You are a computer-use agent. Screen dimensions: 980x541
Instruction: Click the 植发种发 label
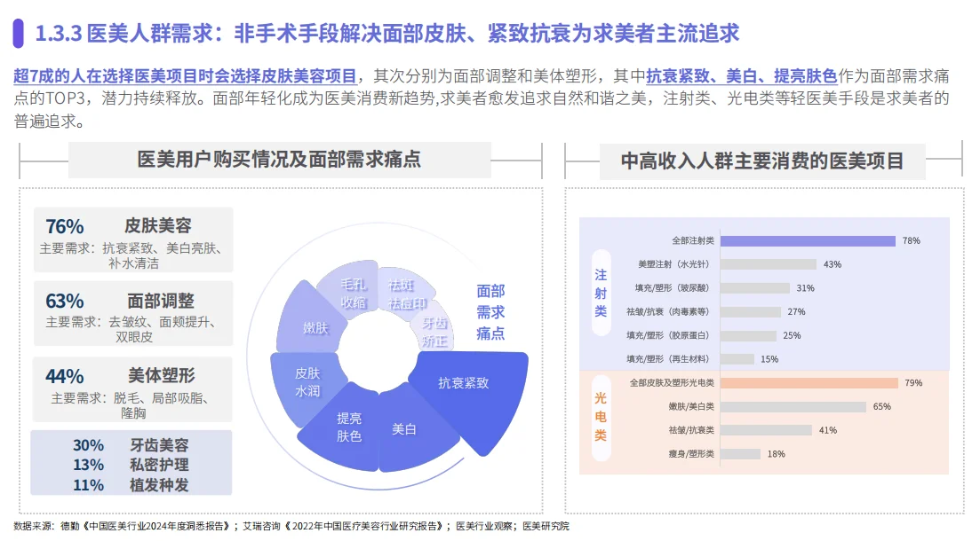[159, 485]
